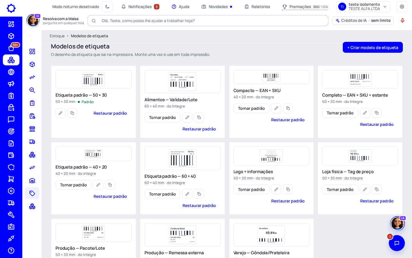Image resolution: width=412 pixels, height=258 pixels.
Task: Click the shopping bag icon with 99+ badge
Action: tap(11, 48)
